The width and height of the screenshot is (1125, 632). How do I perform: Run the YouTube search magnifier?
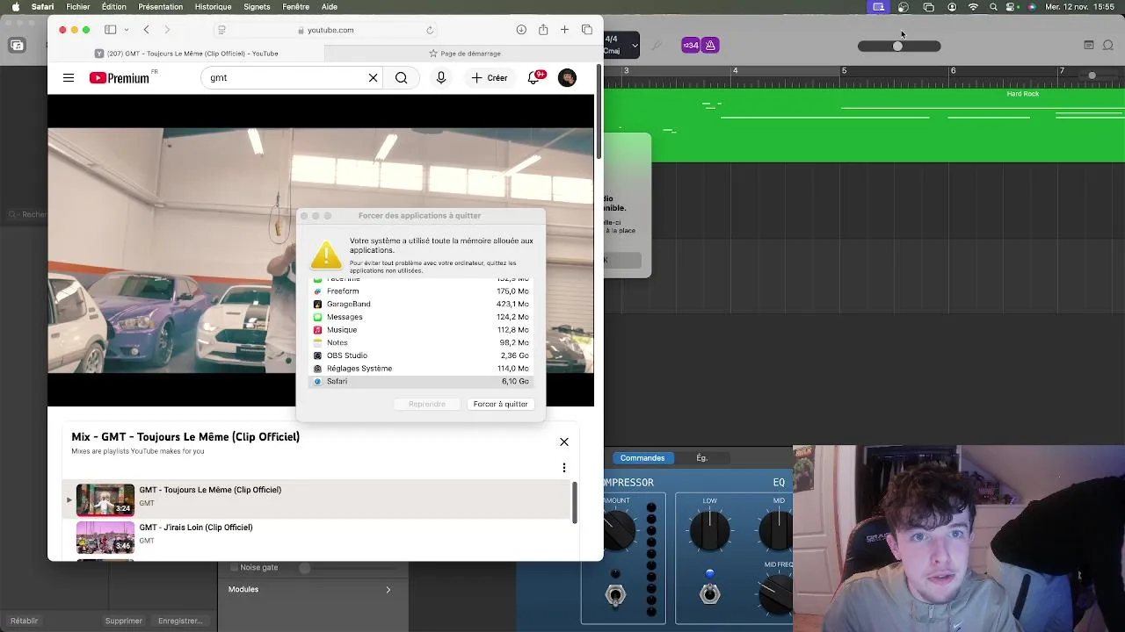(x=401, y=78)
